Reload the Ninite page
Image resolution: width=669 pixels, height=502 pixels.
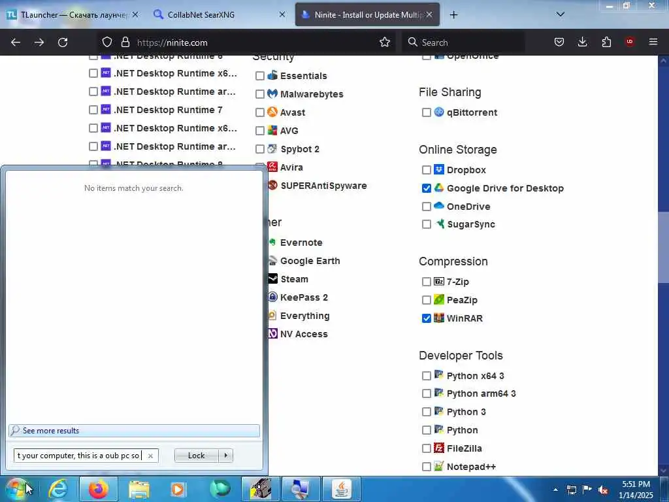[63, 42]
